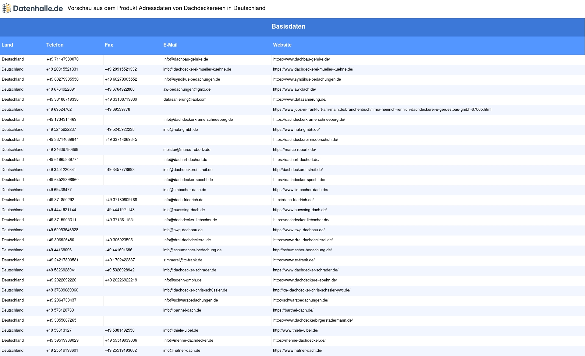Select email zimmerei@tc-frank.de
Viewport: 585px width, 356px height.
183,260
